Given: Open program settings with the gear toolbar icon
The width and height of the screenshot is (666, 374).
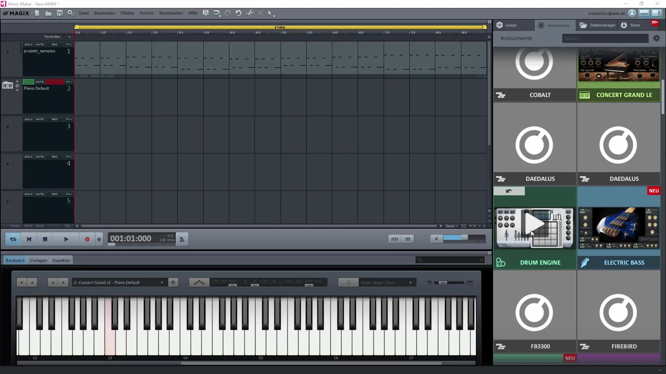Looking at the screenshot, I should tap(71, 13).
